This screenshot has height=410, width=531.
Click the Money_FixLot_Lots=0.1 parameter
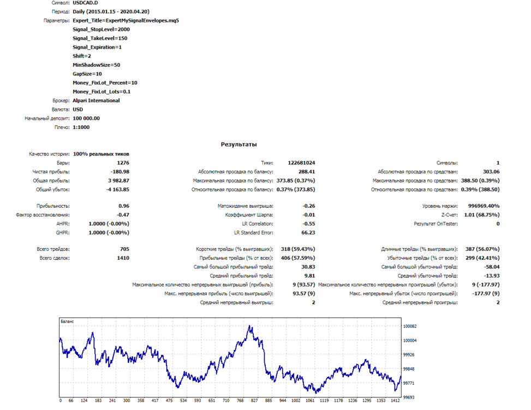pos(102,91)
